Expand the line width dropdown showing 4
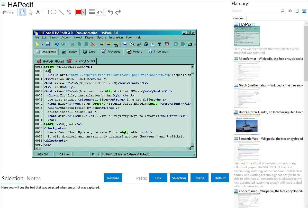308x208 pixels. [x=99, y=12]
